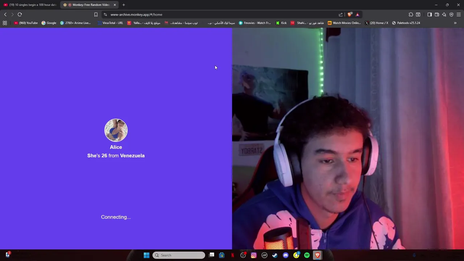This screenshot has height=261, width=464.
Task: Close the Monkey tab
Action: coord(115,5)
